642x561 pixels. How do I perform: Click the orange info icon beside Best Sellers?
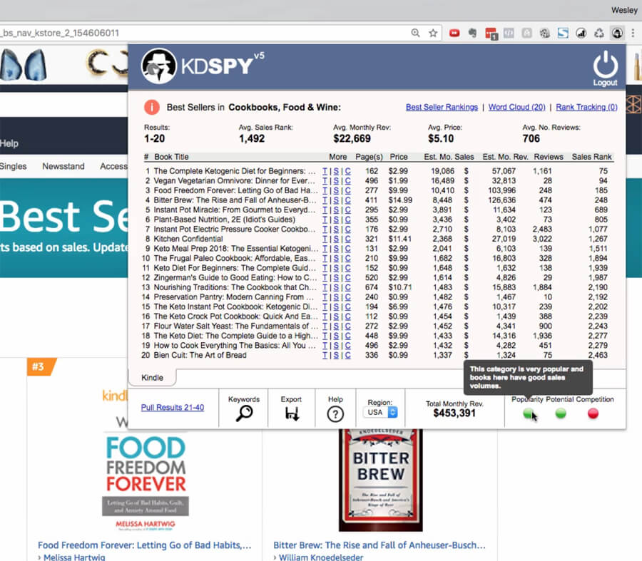click(x=151, y=107)
